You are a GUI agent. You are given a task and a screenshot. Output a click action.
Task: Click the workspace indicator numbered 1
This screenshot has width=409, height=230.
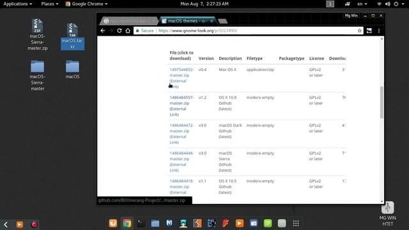point(330,4)
